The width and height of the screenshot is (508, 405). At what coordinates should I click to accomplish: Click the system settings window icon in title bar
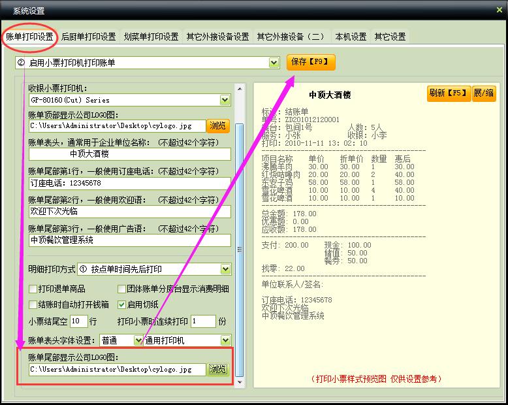7,11
